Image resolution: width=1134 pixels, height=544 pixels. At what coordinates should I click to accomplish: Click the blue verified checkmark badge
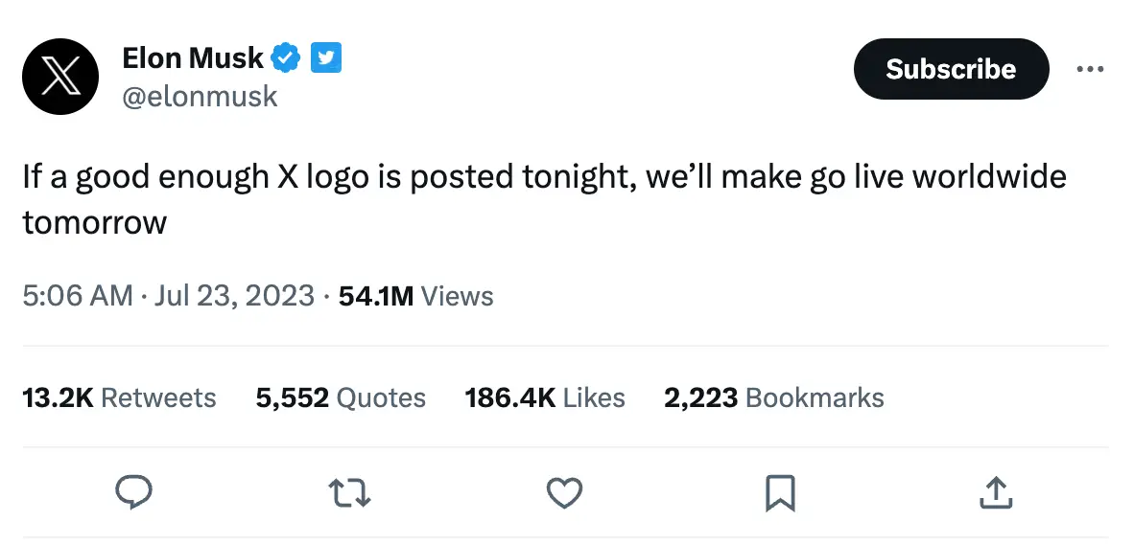coord(286,58)
